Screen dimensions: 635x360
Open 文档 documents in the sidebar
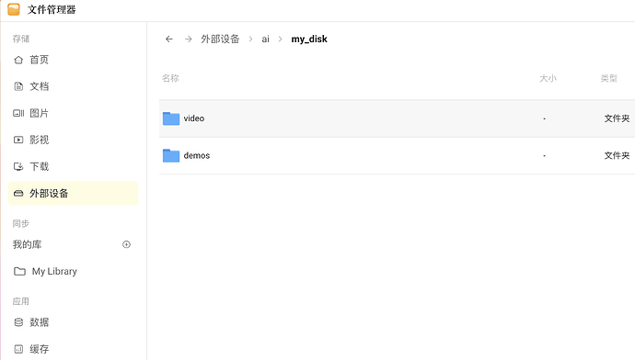pyautogui.click(x=73, y=86)
